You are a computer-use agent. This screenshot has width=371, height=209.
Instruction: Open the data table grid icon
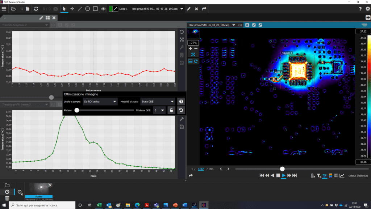pyautogui.click(x=335, y=176)
